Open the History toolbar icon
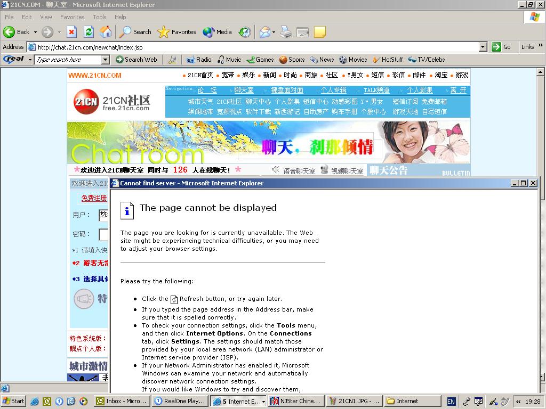 pyautogui.click(x=245, y=32)
